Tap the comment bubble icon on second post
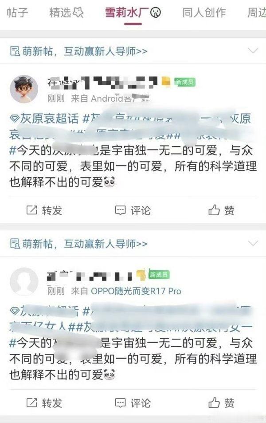Screen dimensions: 266x423 (120, 403)
